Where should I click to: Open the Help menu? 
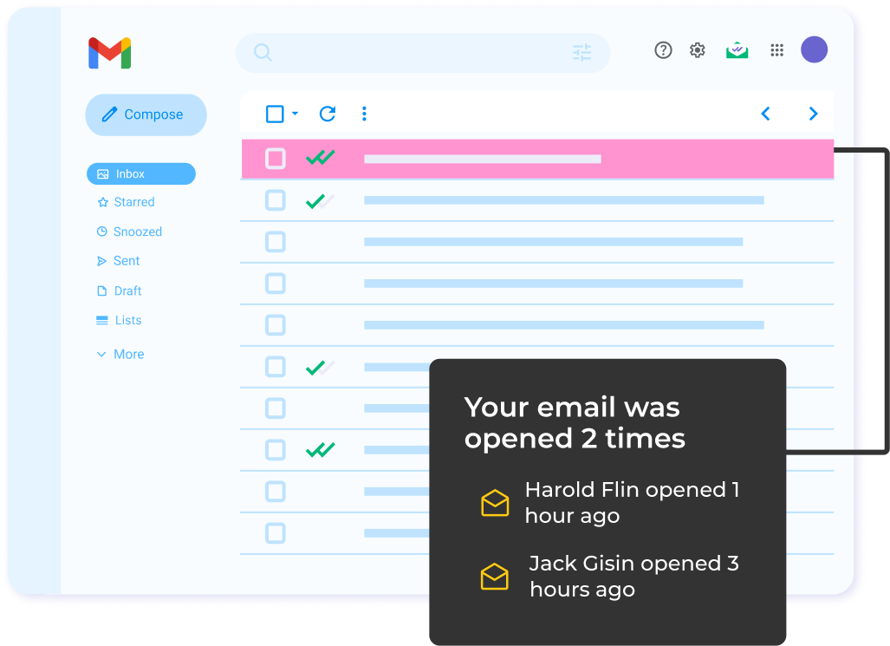point(663,50)
